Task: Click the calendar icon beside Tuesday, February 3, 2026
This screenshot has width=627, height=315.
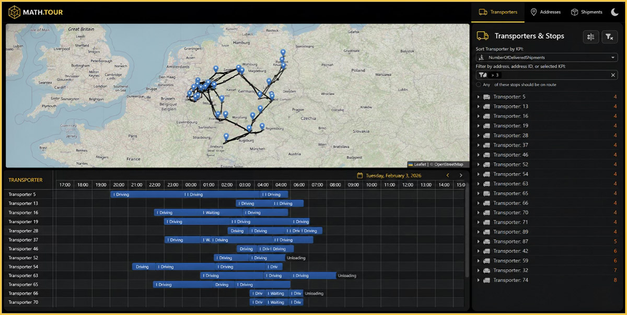Action: click(x=360, y=176)
